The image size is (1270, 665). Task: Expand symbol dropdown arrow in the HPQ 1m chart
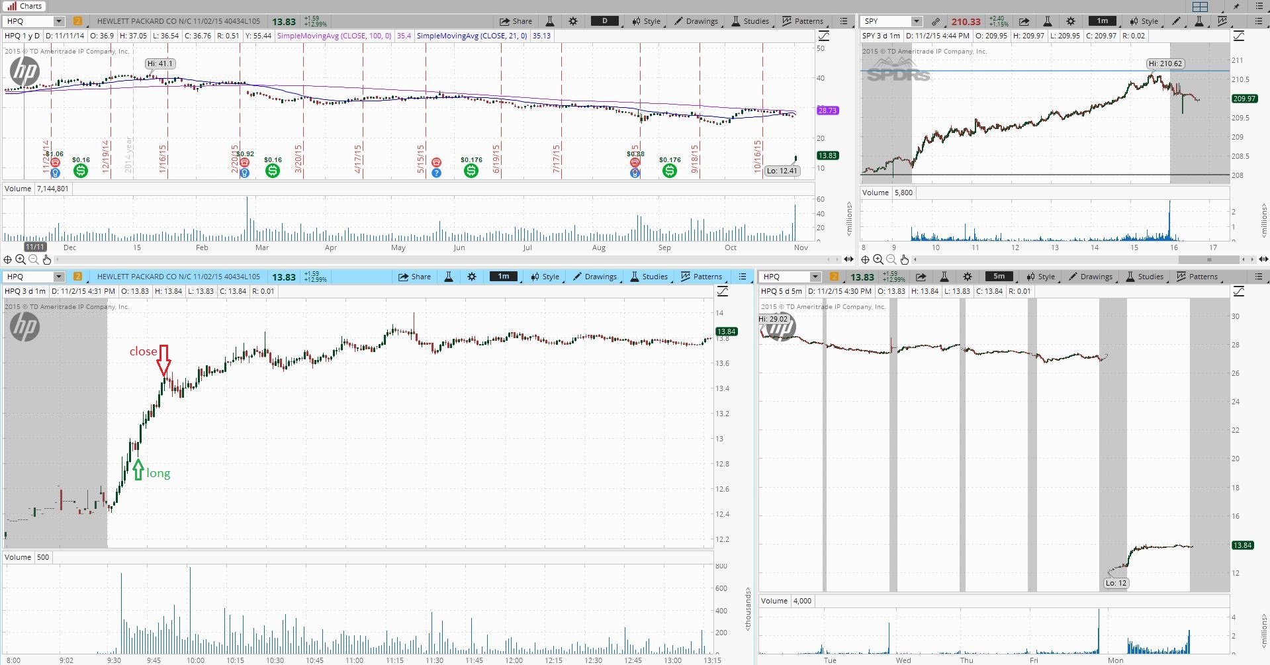pyautogui.click(x=58, y=277)
